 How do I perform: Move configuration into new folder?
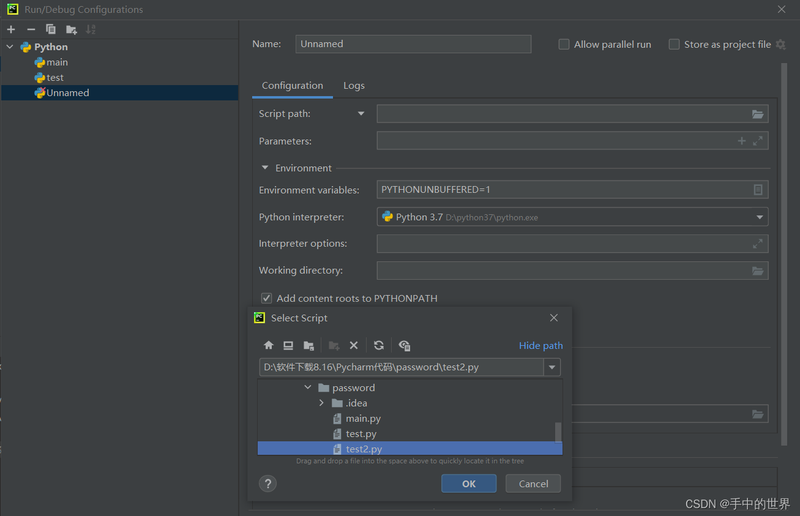coord(72,29)
